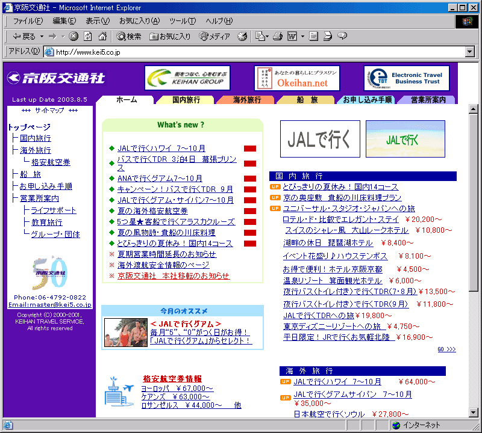This screenshot has height=433, width=482.
Task: Click the Back (戻る) toolbar button
Action: tap(24, 36)
